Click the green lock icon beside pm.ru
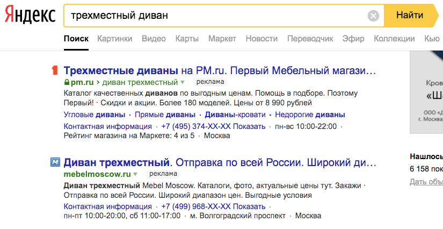The width and height of the screenshot is (443, 229). pos(67,82)
